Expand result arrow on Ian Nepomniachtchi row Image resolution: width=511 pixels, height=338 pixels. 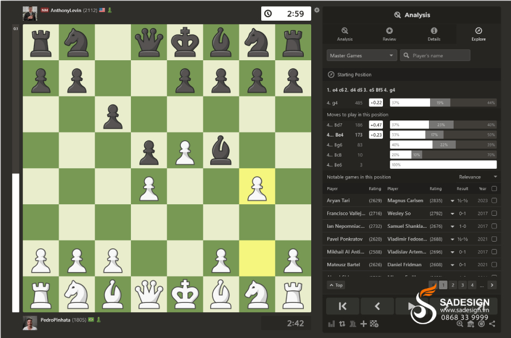click(x=452, y=226)
